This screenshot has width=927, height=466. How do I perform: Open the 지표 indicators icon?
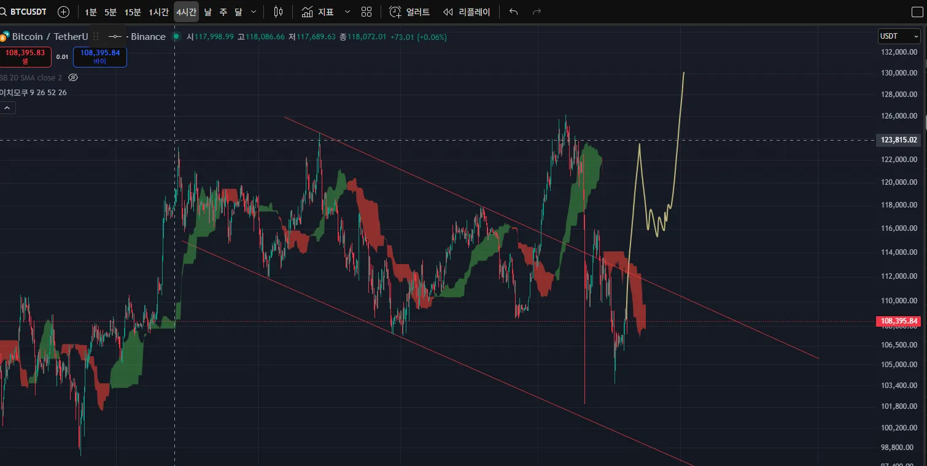pos(317,12)
